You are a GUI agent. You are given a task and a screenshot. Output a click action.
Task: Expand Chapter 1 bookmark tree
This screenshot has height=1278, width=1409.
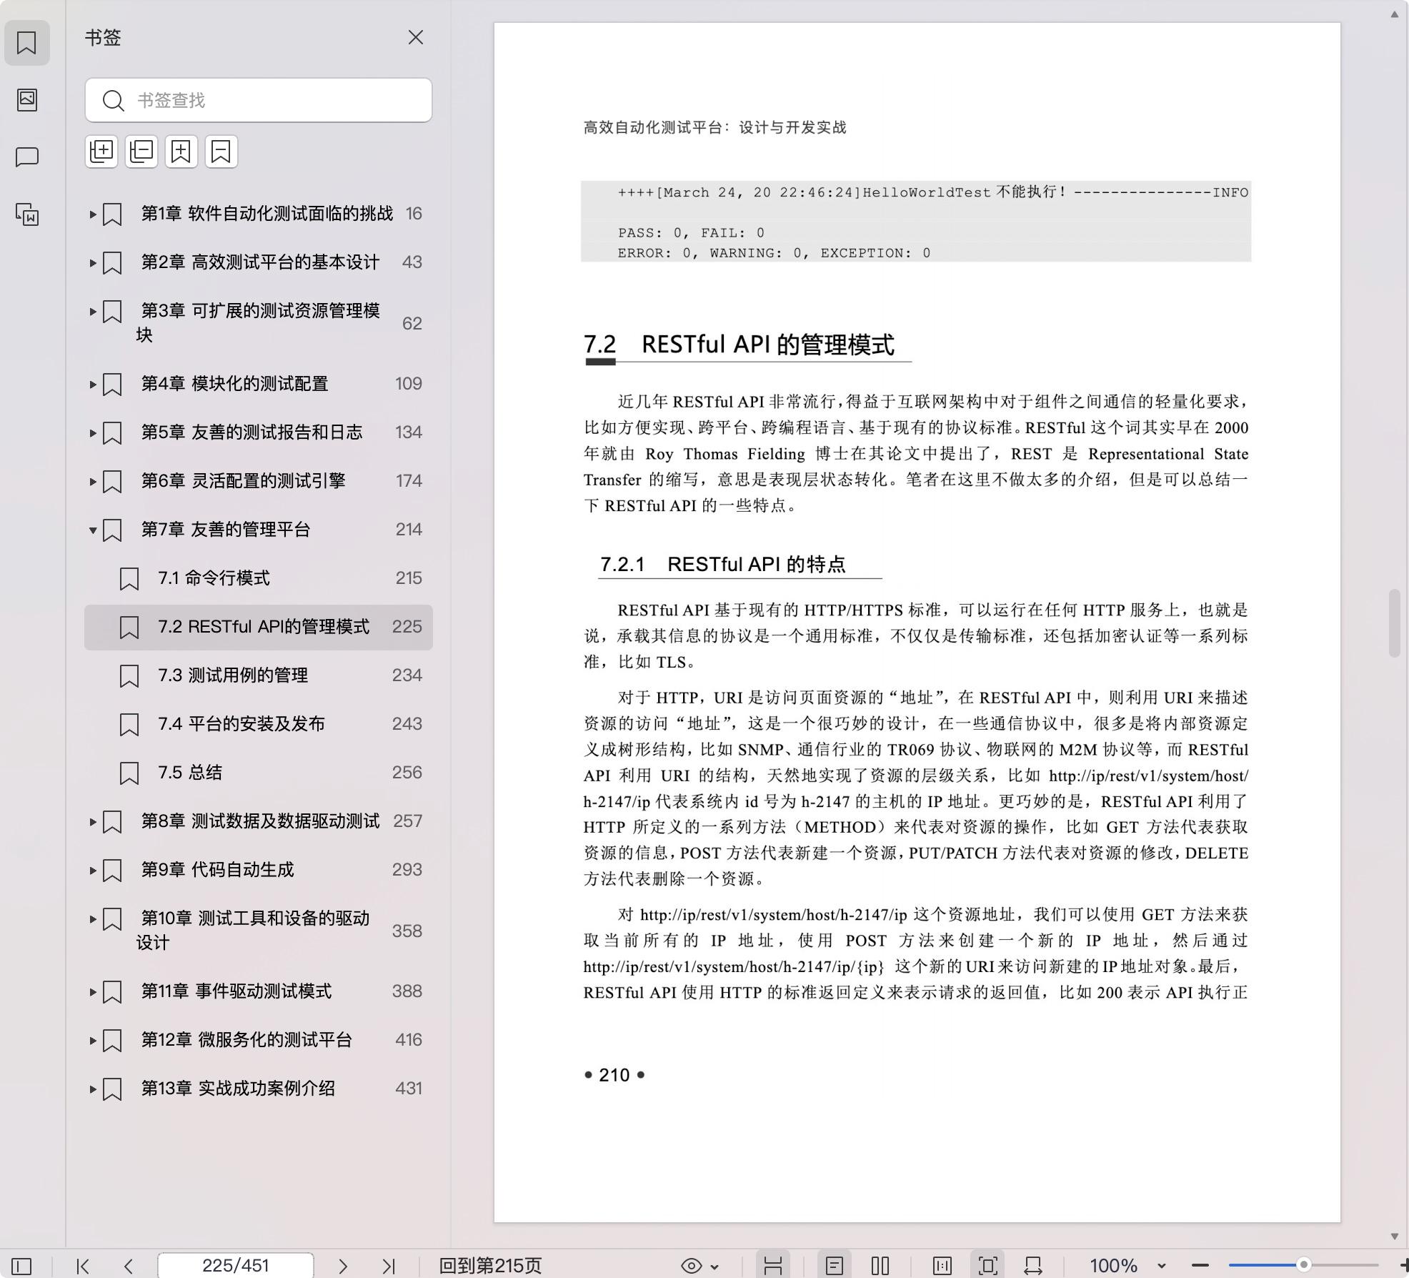[x=92, y=214]
